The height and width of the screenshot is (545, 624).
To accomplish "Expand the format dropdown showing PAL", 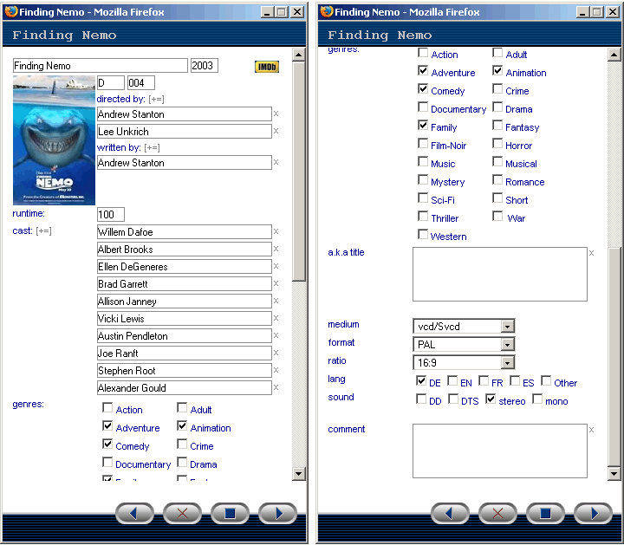I will 508,344.
